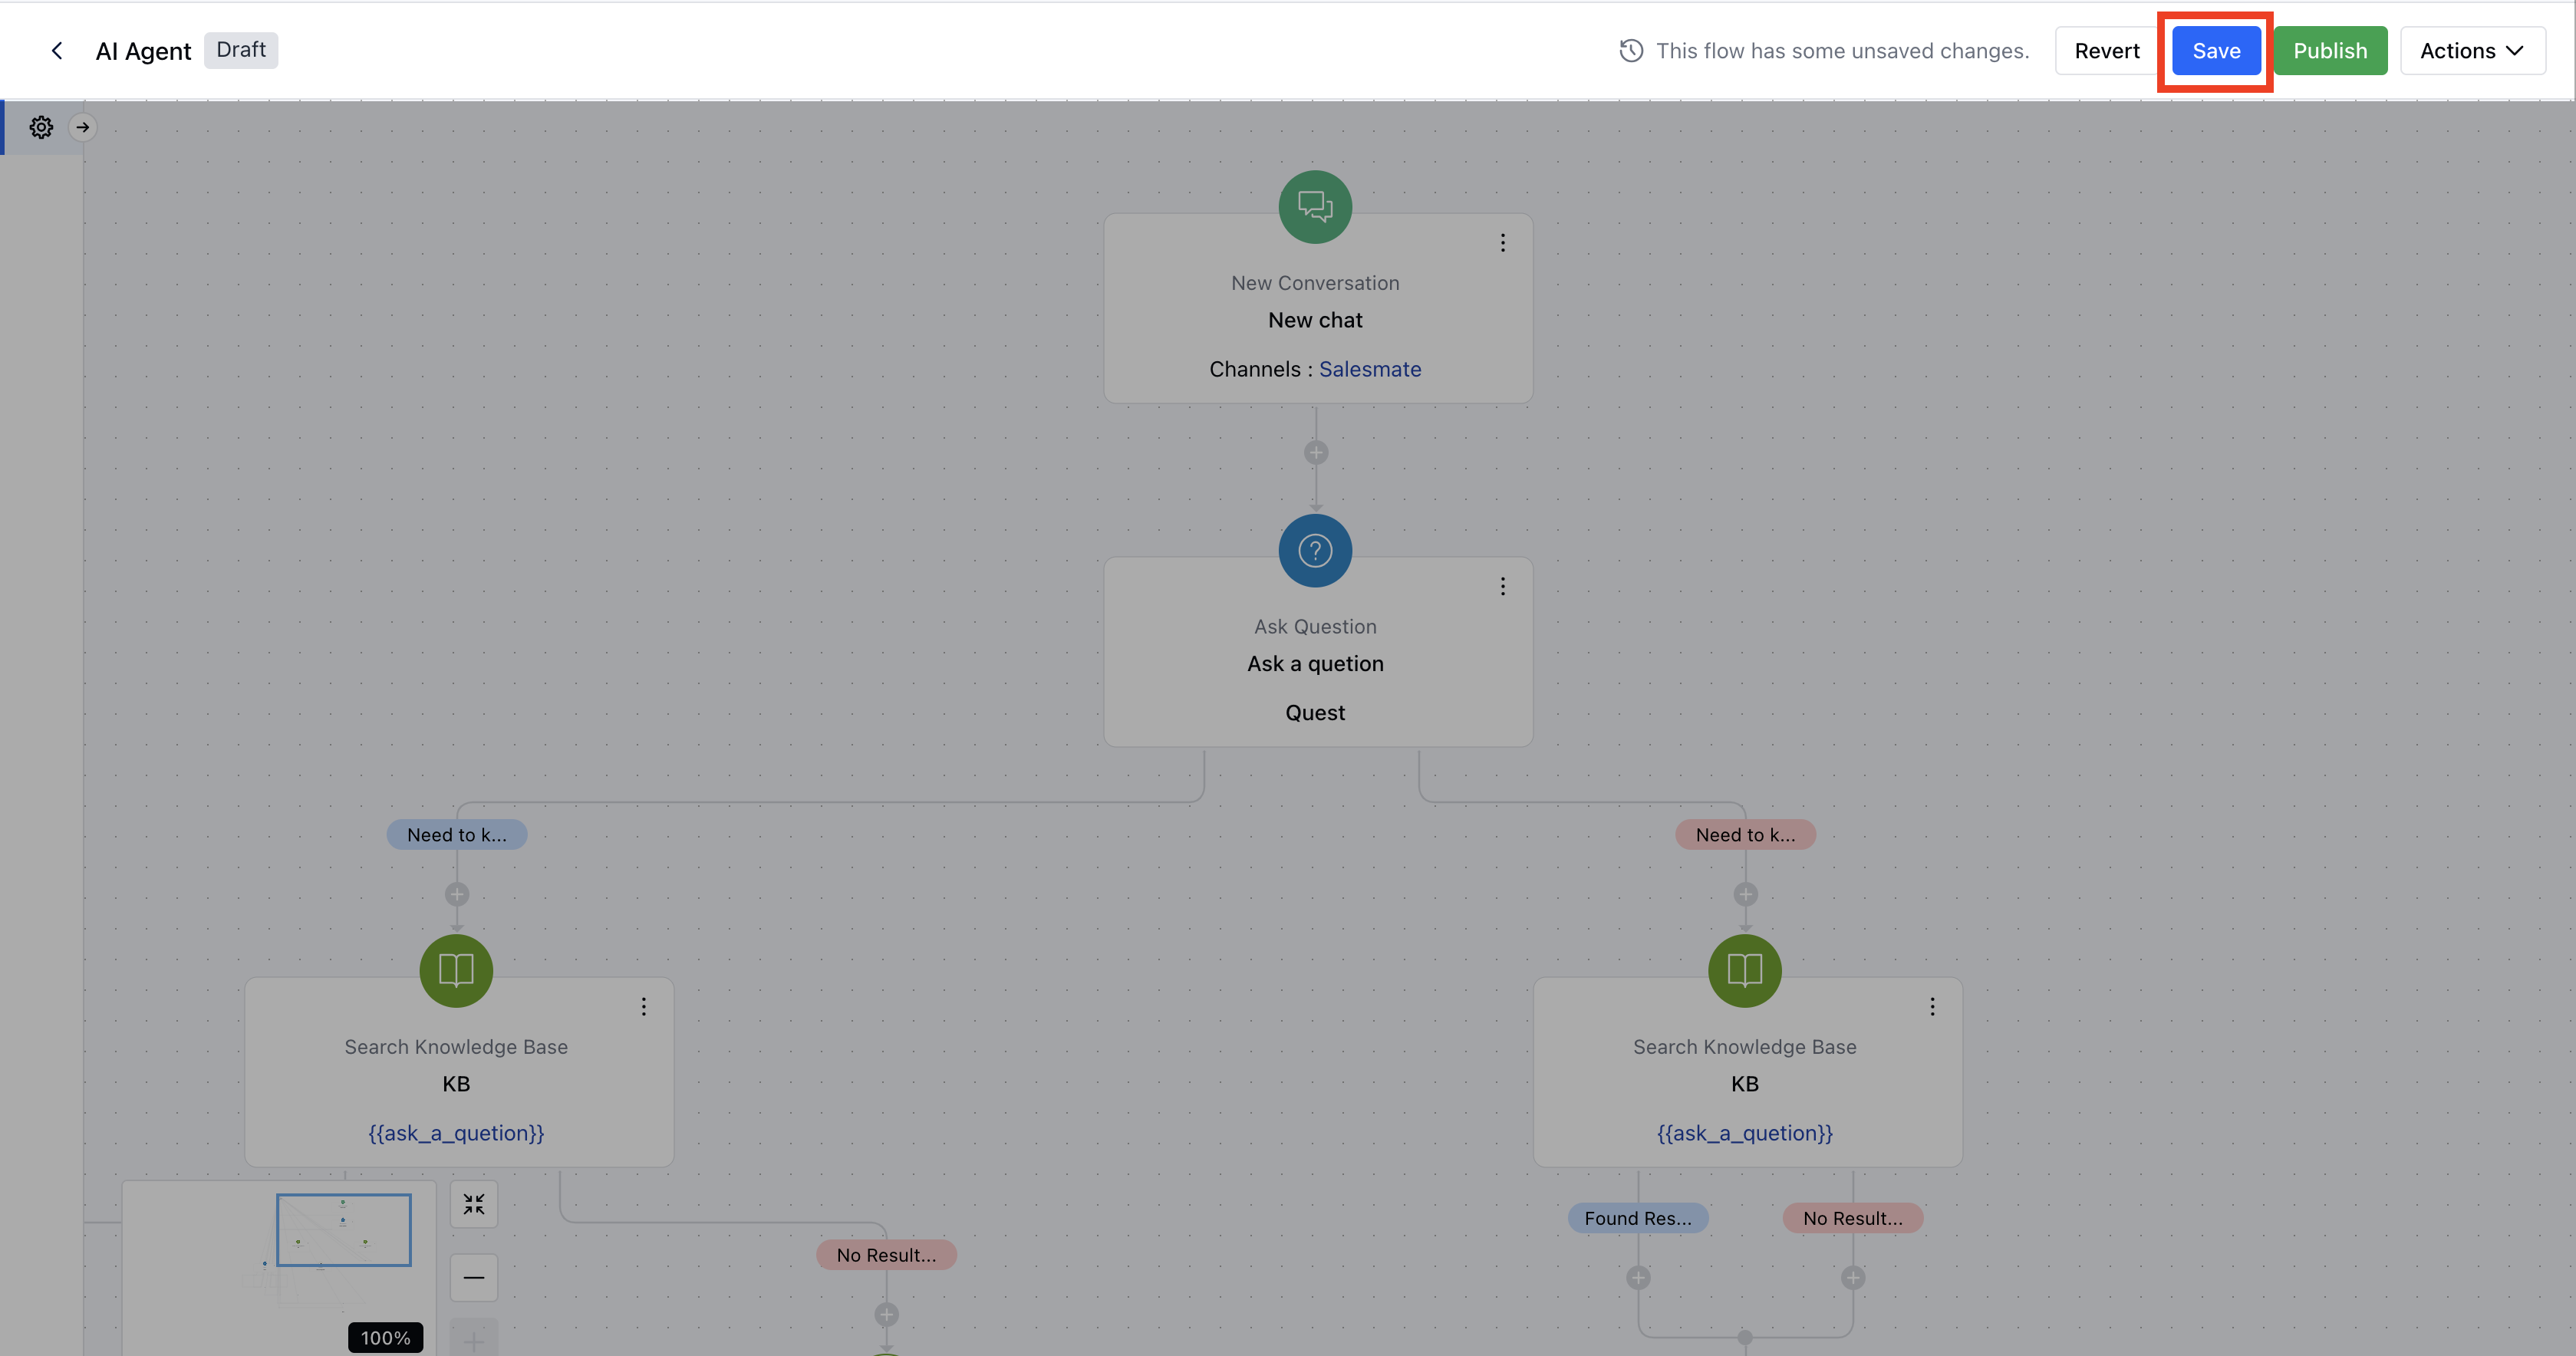Go back using the left chevron

click(57, 50)
